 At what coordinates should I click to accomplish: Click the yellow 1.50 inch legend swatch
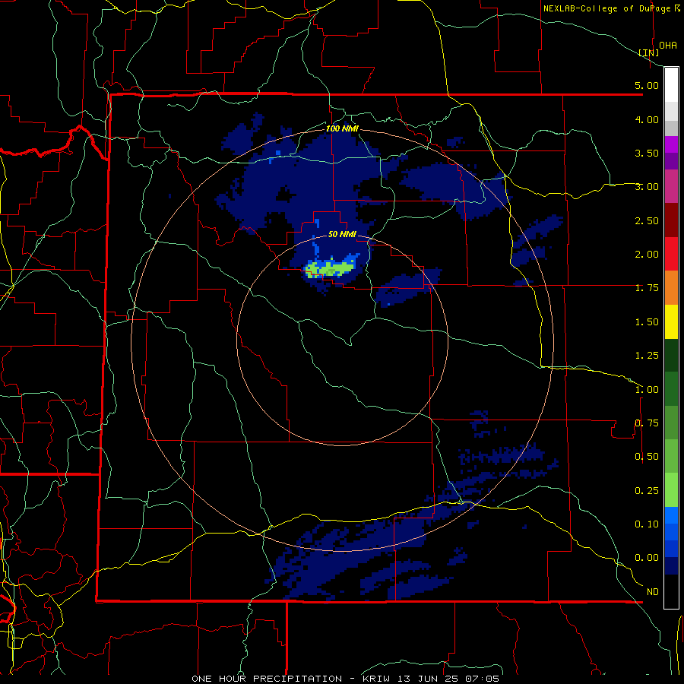tap(671, 321)
